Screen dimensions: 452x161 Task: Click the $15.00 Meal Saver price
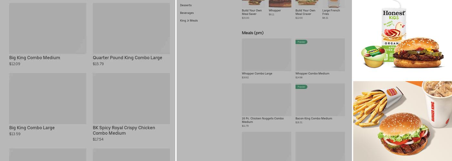(x=245, y=18)
